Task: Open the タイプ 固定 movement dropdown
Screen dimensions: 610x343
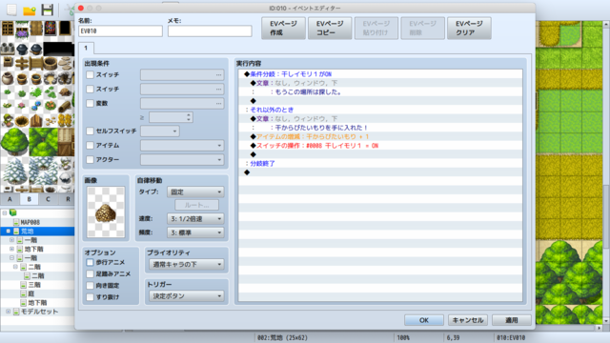Action: pos(195,192)
